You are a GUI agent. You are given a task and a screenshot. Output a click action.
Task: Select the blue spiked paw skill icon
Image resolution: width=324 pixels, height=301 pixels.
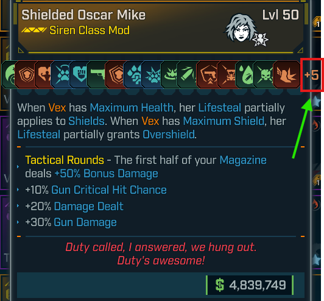(152, 74)
